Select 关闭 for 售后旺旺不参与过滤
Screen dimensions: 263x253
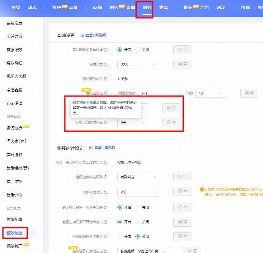[138, 50]
